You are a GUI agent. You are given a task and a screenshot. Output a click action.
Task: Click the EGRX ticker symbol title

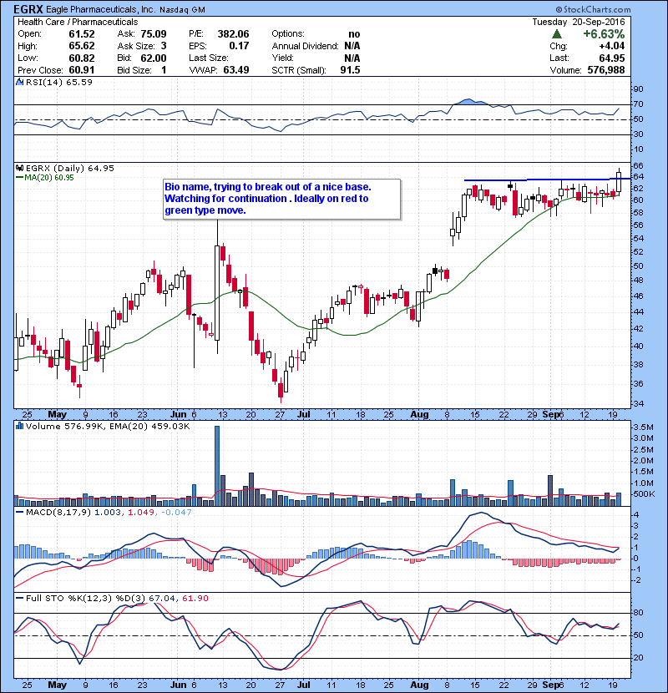[28, 9]
